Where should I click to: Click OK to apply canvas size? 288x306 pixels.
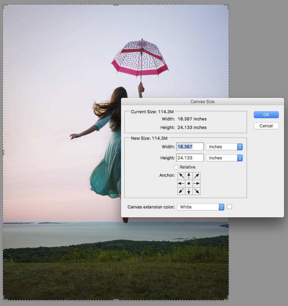coord(266,115)
